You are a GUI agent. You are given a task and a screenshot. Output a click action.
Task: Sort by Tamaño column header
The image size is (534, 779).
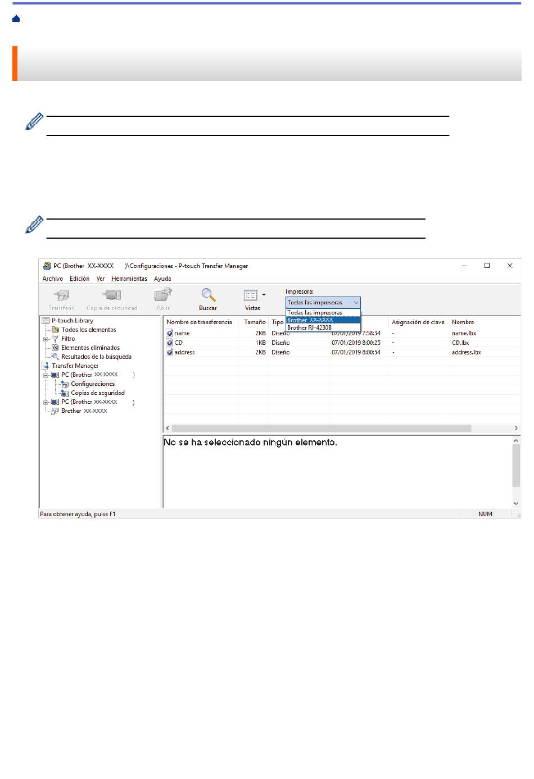254,322
